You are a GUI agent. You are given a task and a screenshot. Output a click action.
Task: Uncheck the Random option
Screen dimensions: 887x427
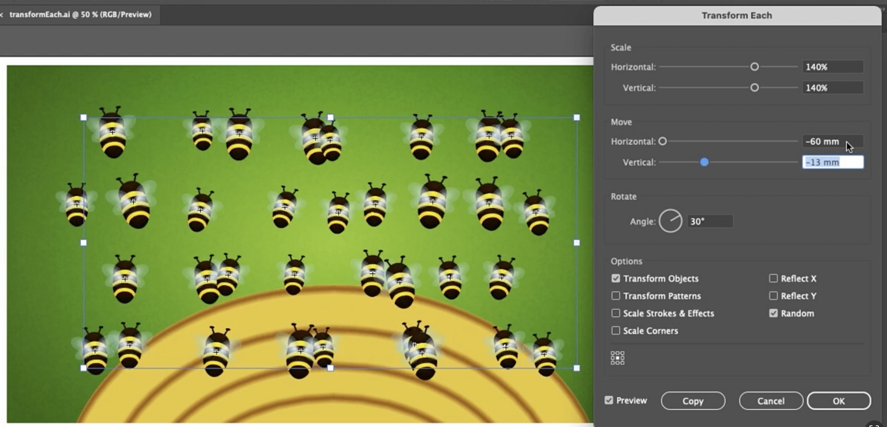click(x=773, y=313)
